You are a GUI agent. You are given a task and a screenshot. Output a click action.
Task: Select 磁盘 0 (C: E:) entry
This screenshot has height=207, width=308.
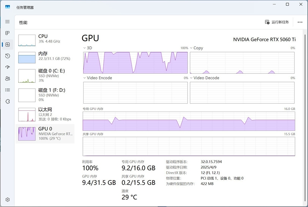pyautogui.click(x=45, y=75)
